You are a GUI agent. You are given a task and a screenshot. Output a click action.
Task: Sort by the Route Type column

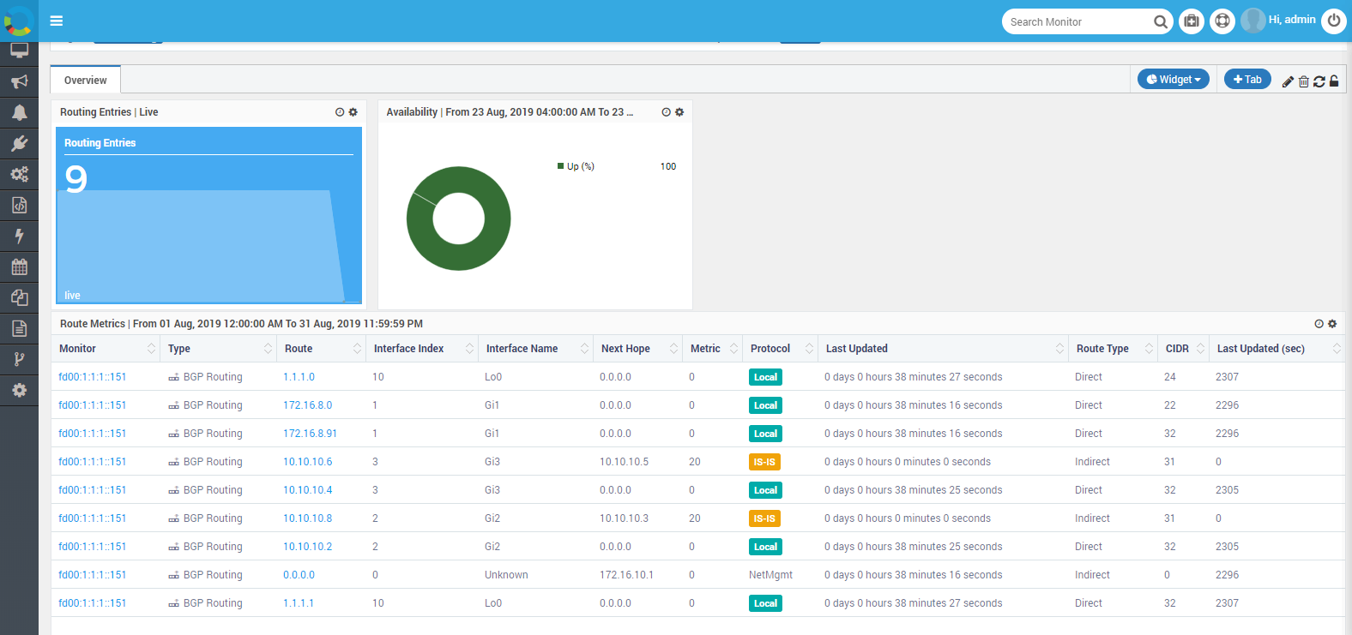[x=1114, y=349]
